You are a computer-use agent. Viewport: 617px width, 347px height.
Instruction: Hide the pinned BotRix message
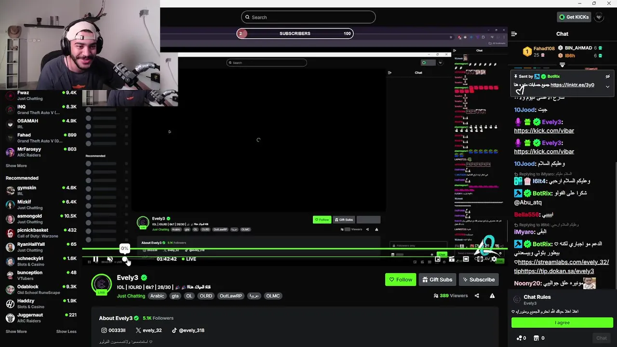(607, 77)
